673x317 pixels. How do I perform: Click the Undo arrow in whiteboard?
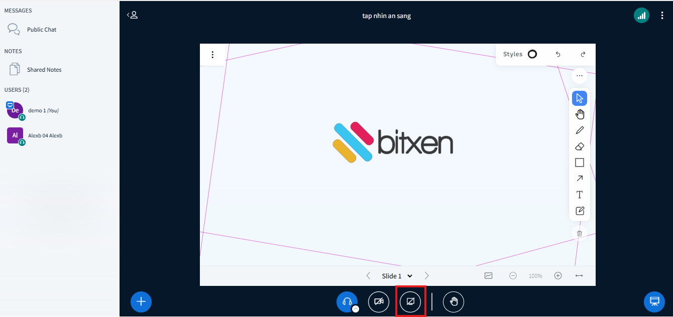tap(558, 54)
